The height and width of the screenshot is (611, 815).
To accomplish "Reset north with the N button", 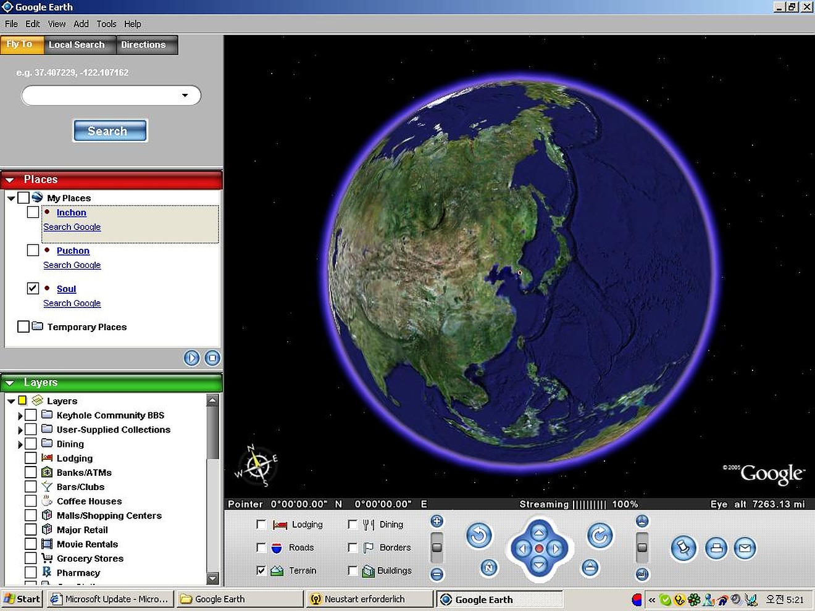I will point(489,568).
